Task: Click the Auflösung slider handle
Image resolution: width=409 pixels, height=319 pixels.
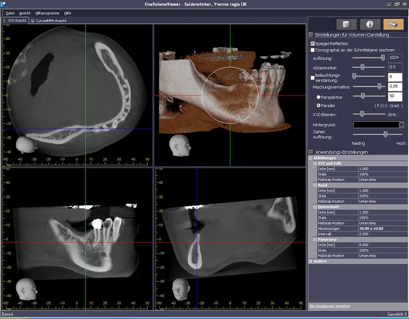Action: point(383,57)
